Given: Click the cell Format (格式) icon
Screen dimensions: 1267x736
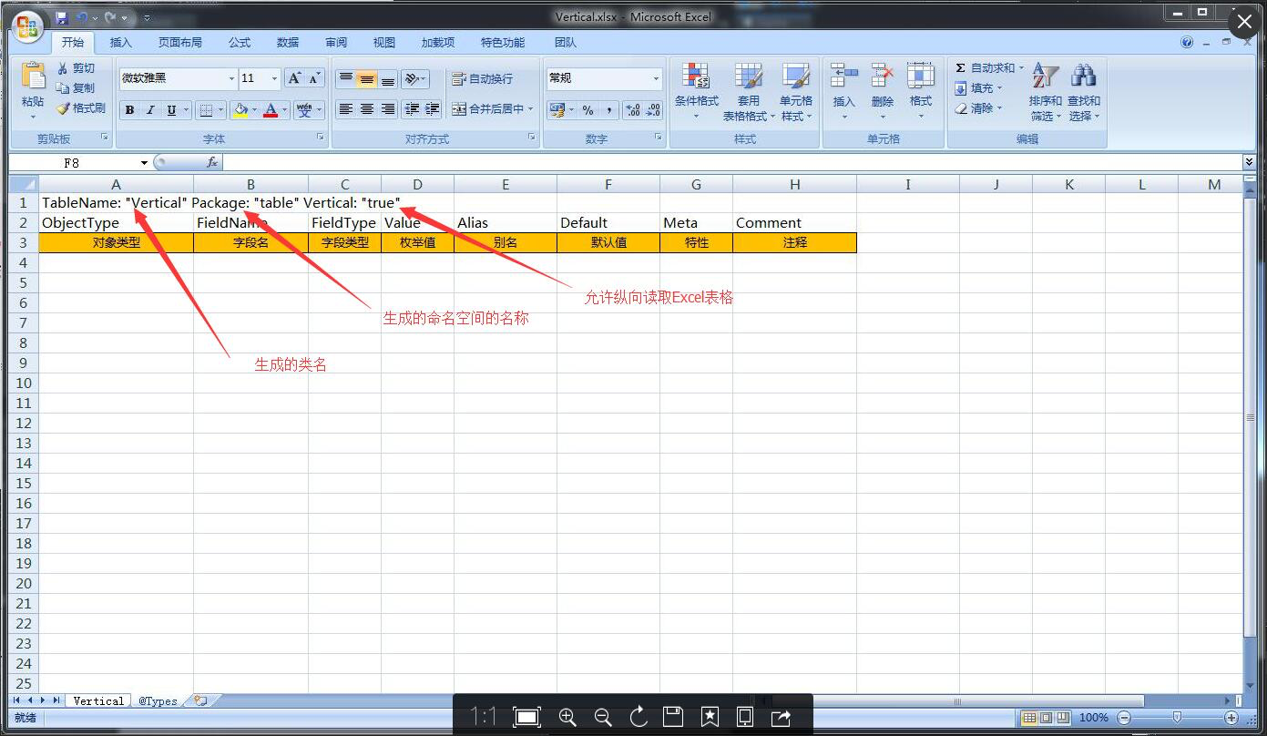Looking at the screenshot, I should pyautogui.click(x=921, y=76).
